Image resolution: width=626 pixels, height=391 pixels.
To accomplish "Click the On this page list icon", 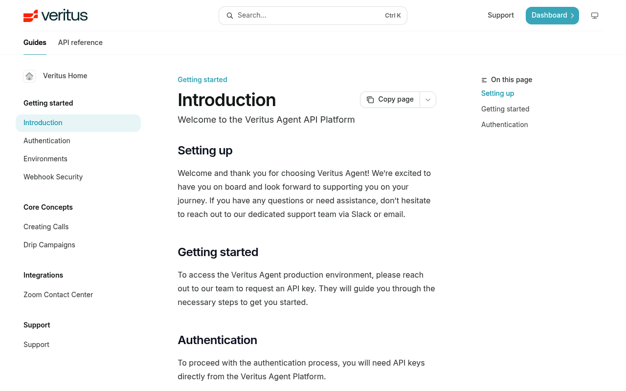I will (x=484, y=80).
